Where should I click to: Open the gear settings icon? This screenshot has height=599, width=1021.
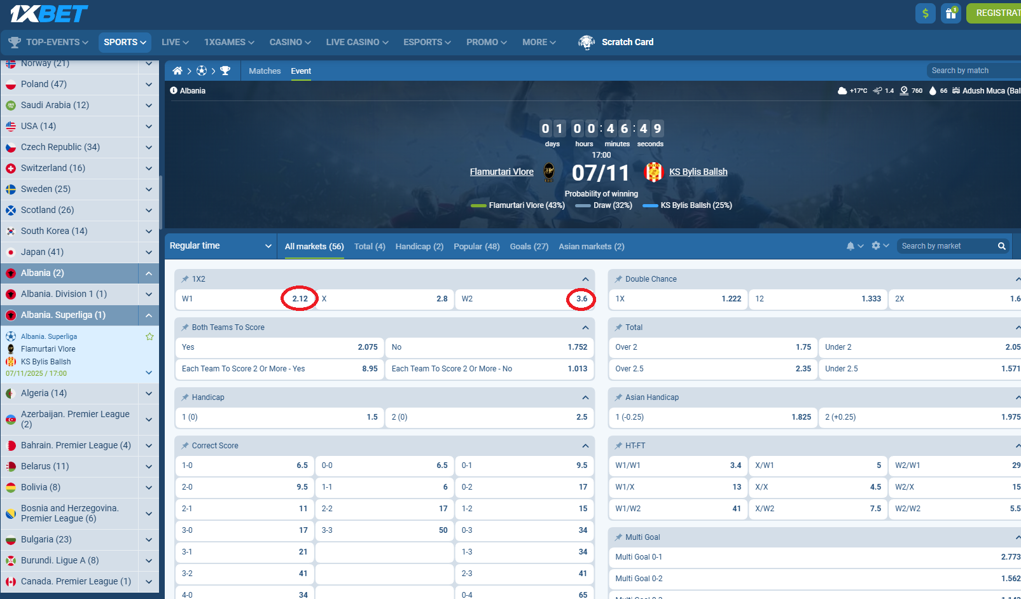pyautogui.click(x=876, y=246)
